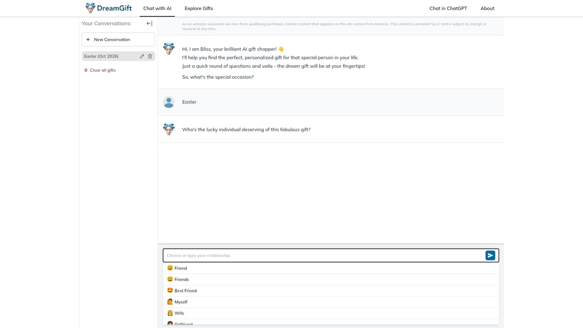Click the Amazon Associate disclaimer text

334,26
